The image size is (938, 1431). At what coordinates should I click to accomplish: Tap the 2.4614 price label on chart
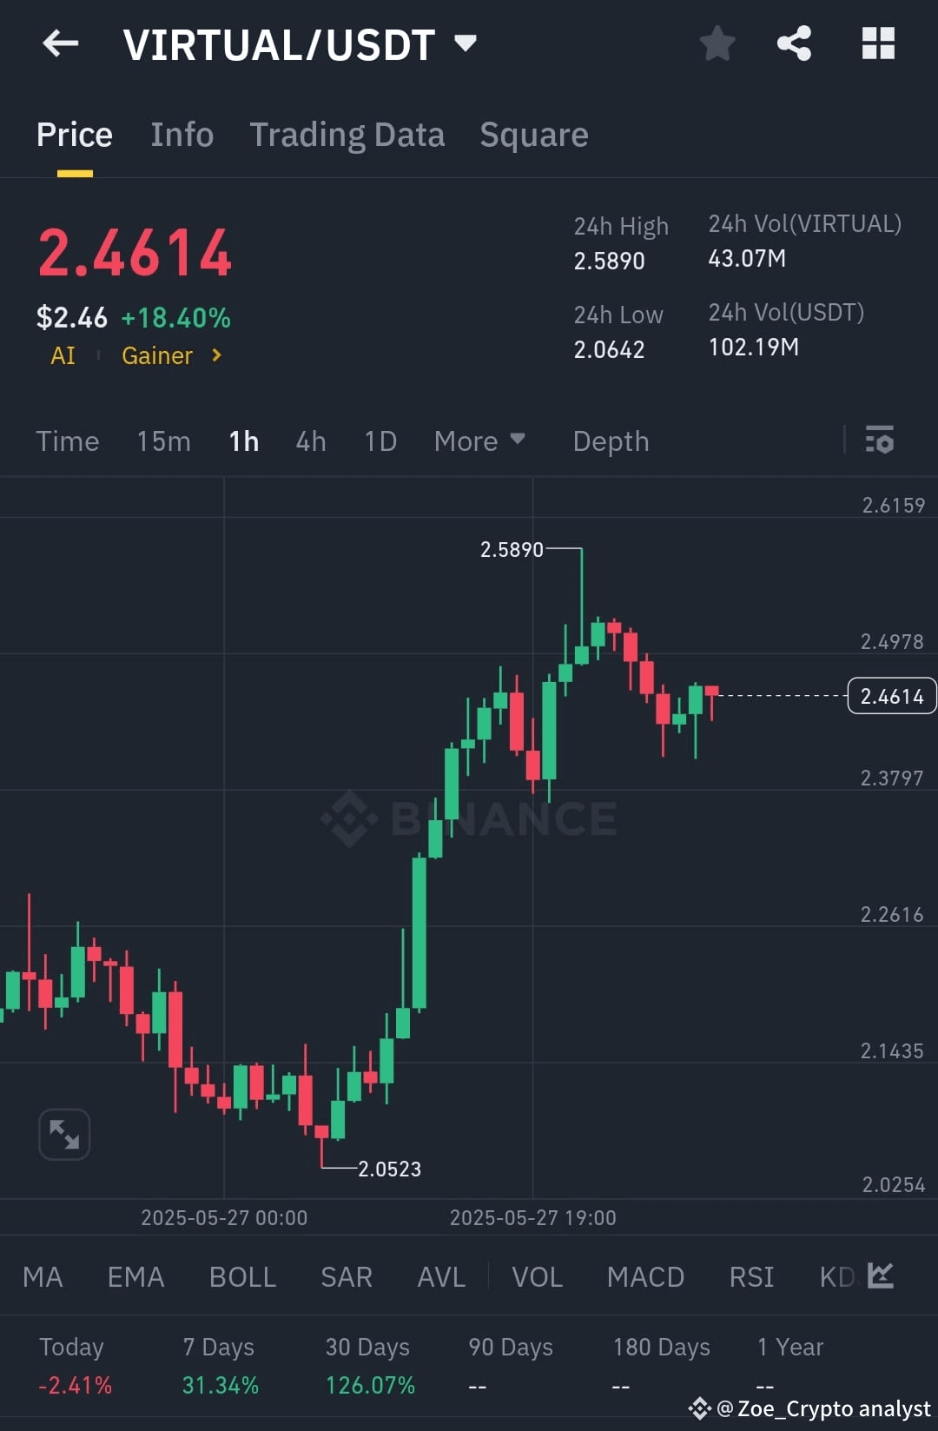(891, 695)
